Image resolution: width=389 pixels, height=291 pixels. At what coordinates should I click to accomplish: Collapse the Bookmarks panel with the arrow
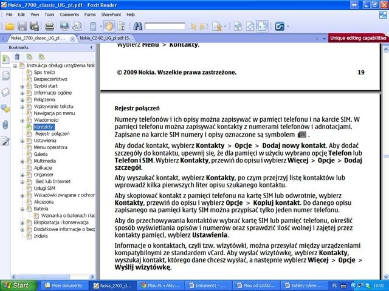(91, 47)
